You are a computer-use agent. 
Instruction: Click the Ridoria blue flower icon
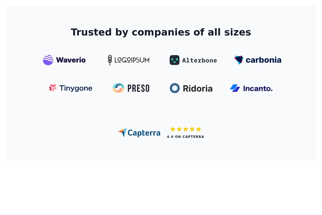click(x=174, y=88)
